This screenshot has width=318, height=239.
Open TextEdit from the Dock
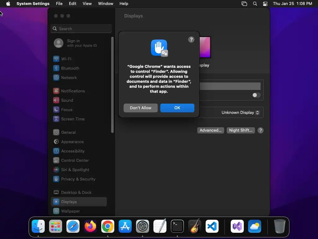point(160,226)
